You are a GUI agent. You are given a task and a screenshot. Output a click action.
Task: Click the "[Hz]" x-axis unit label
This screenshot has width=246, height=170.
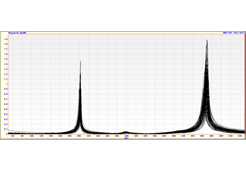(126, 138)
